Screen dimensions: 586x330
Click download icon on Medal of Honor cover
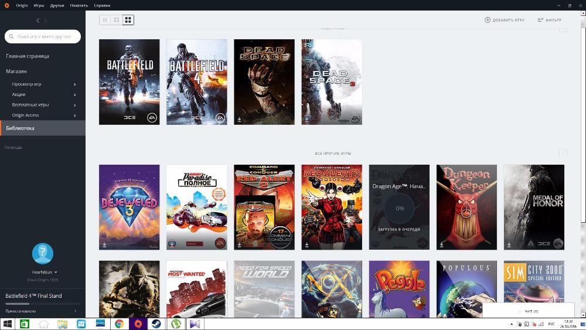pos(509,245)
